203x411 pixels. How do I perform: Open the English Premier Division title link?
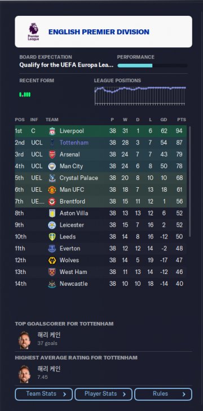point(99,32)
